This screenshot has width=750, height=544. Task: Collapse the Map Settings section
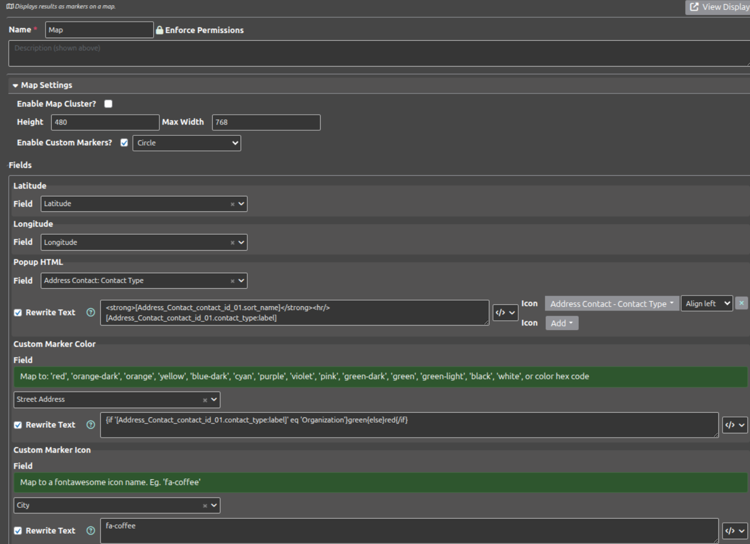click(x=42, y=85)
